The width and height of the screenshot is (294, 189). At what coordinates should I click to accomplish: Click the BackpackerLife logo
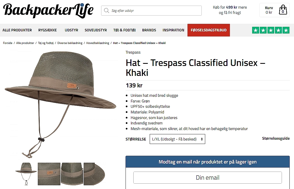pyautogui.click(x=48, y=10)
